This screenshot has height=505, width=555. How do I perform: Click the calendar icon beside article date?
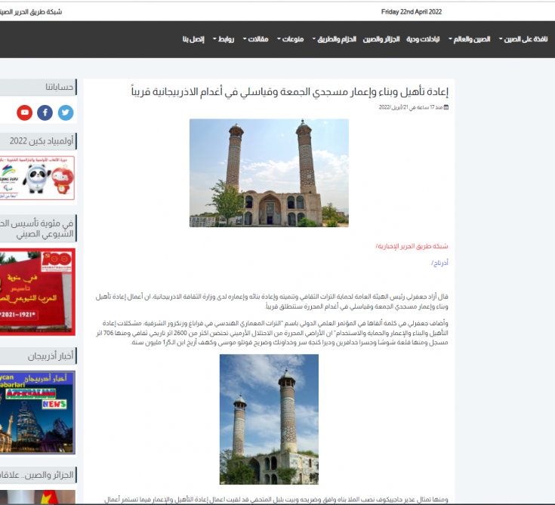click(446, 107)
